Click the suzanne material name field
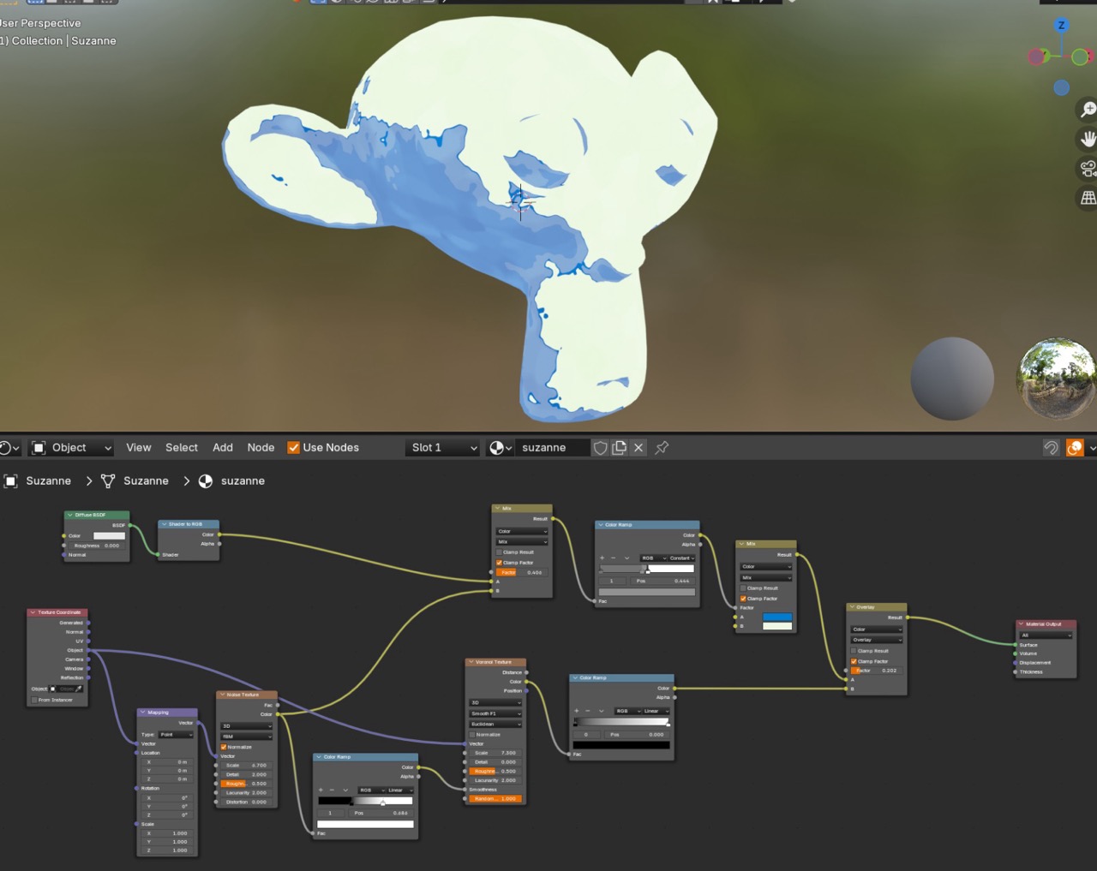This screenshot has width=1097, height=871. [553, 448]
